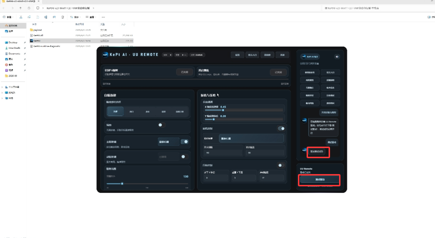The width and height of the screenshot is (435, 238).
Task: Open the 鼠标右键 main aim key dropdown
Action: (168, 142)
